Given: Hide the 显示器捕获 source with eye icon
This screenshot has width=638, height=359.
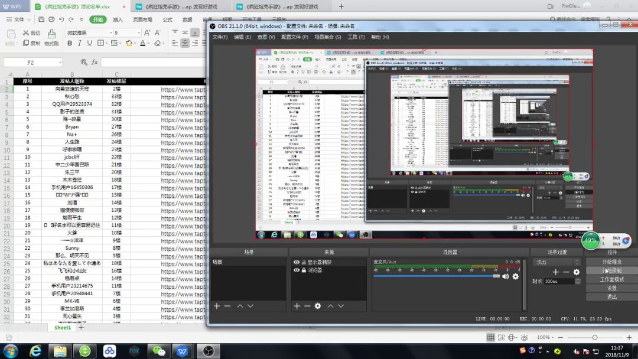Looking at the screenshot, I should point(297,262).
